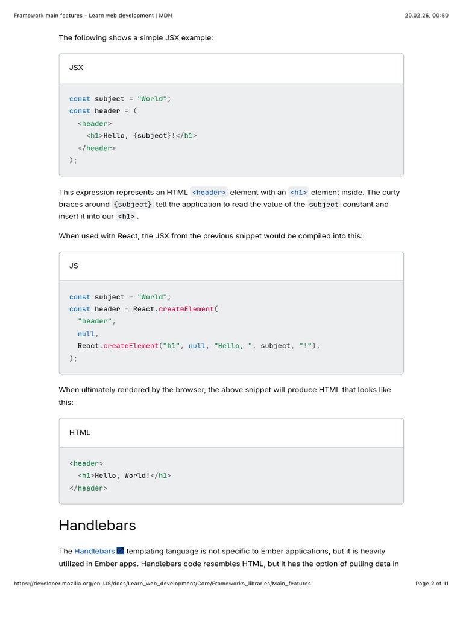Click the JS code block label
This screenshot has width=463, height=618.
74,266
